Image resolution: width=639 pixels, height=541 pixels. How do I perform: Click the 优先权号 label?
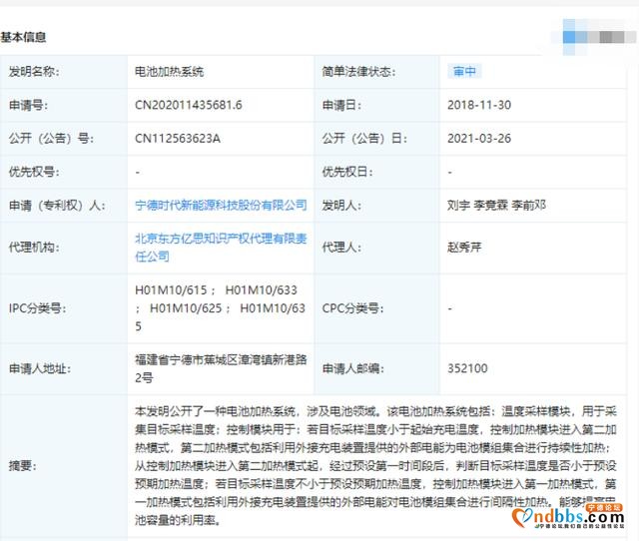(34, 172)
